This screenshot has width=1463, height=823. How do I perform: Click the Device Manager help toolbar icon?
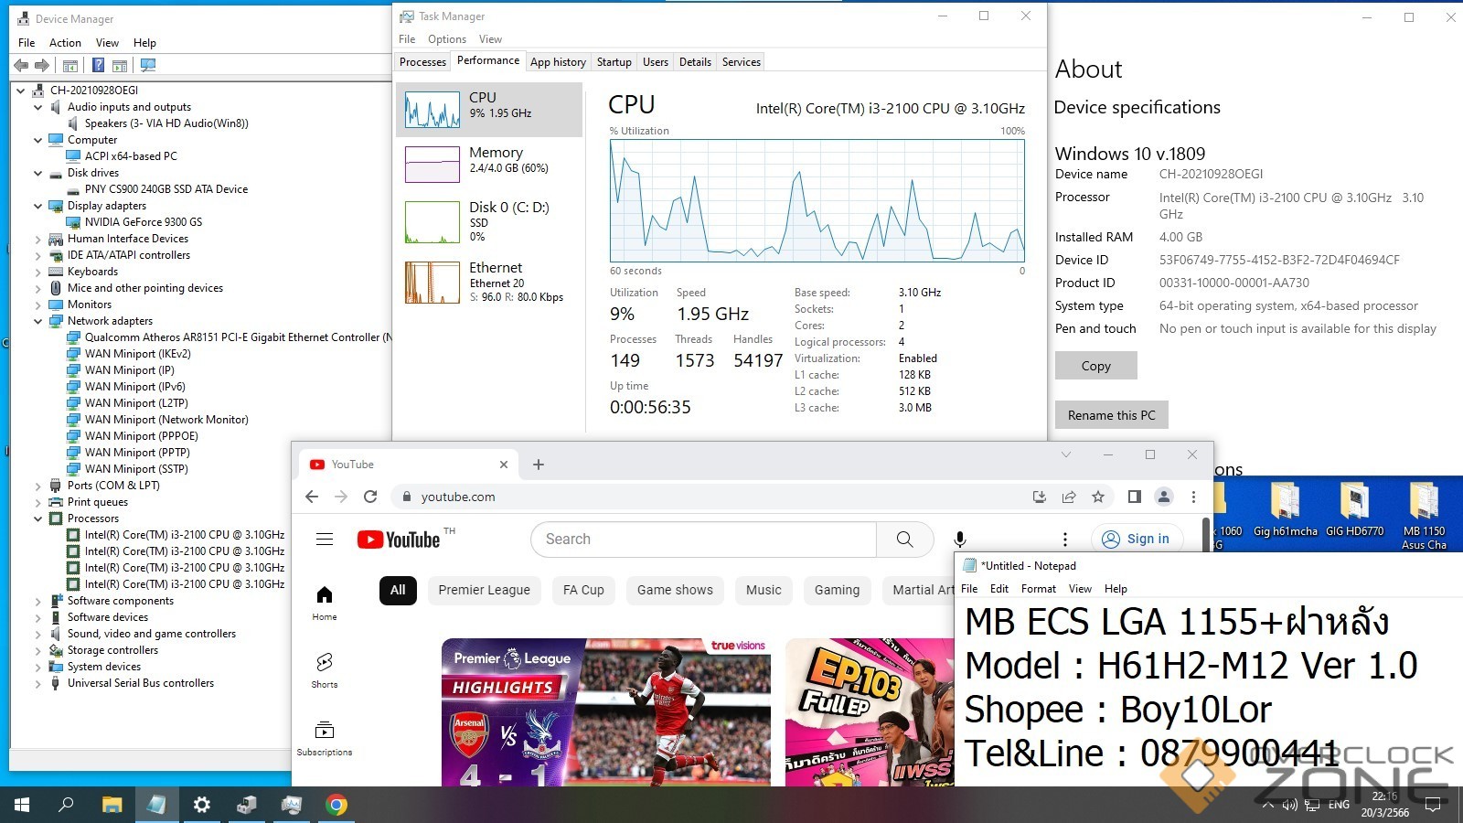[98, 65]
